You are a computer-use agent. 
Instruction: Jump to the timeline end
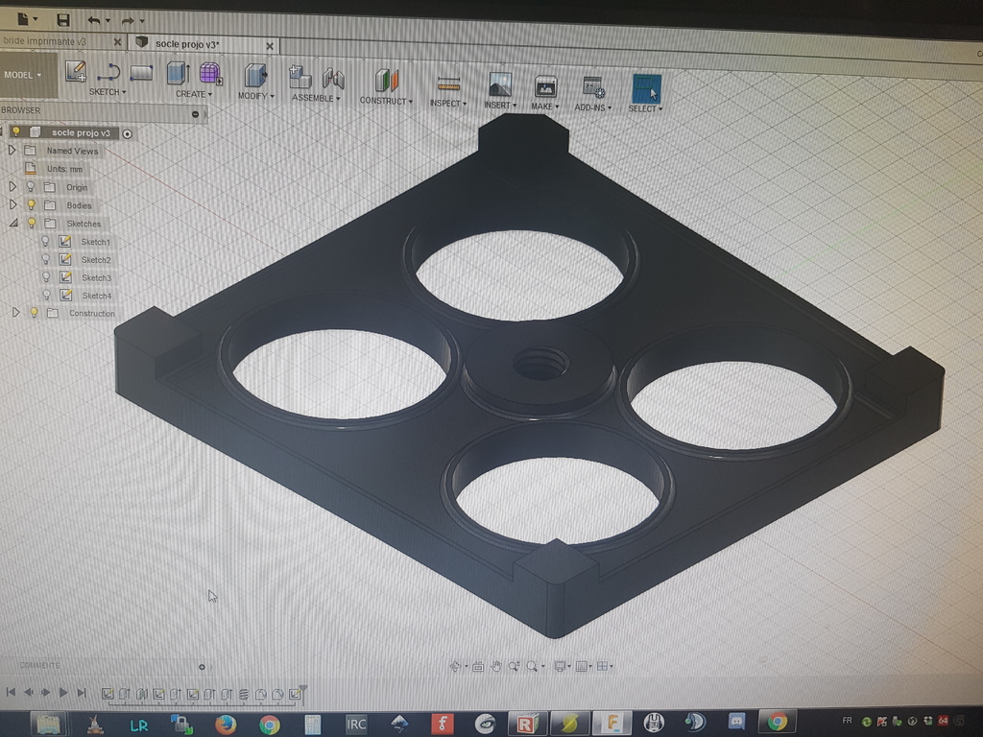(x=82, y=693)
